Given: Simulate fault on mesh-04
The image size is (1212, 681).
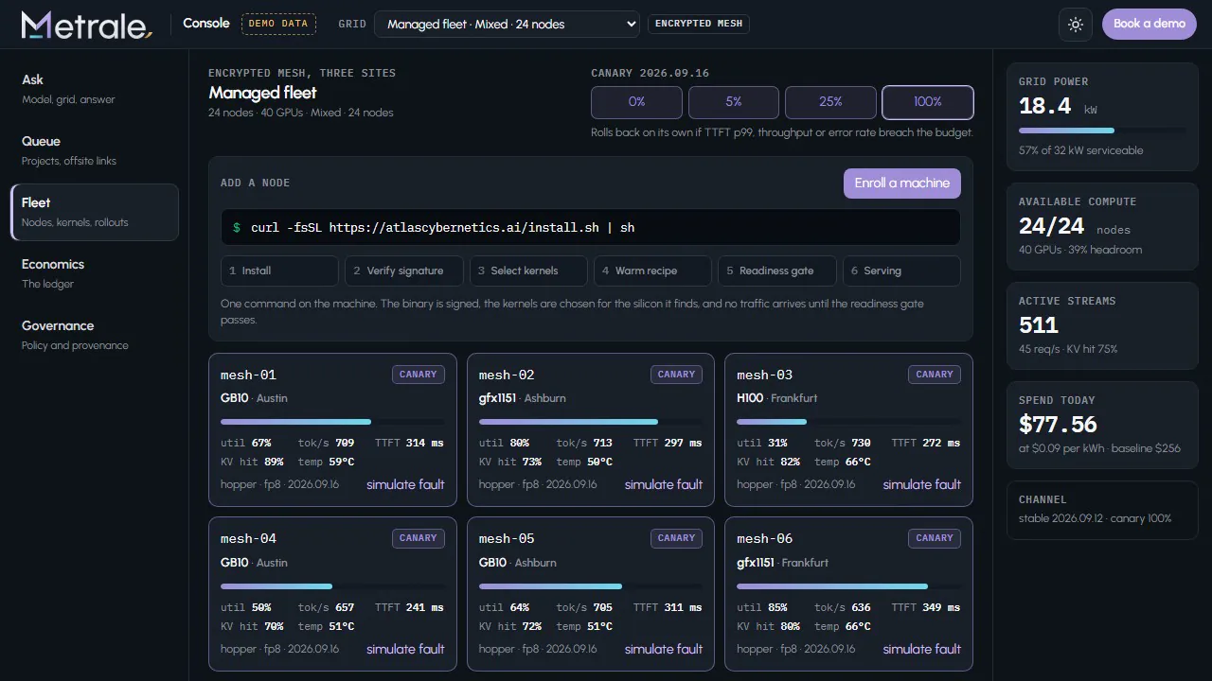Looking at the screenshot, I should 405,649.
